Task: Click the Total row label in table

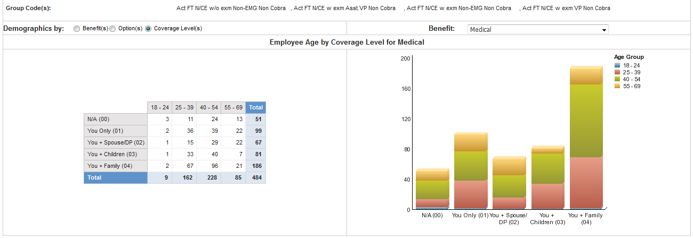Action: tap(115, 178)
